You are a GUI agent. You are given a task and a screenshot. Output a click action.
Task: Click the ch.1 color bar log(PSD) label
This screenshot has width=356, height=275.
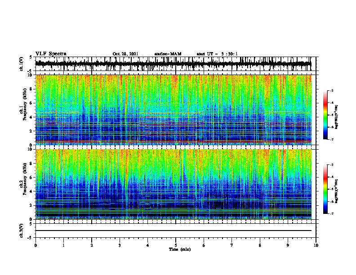pyautogui.click(x=336, y=117)
